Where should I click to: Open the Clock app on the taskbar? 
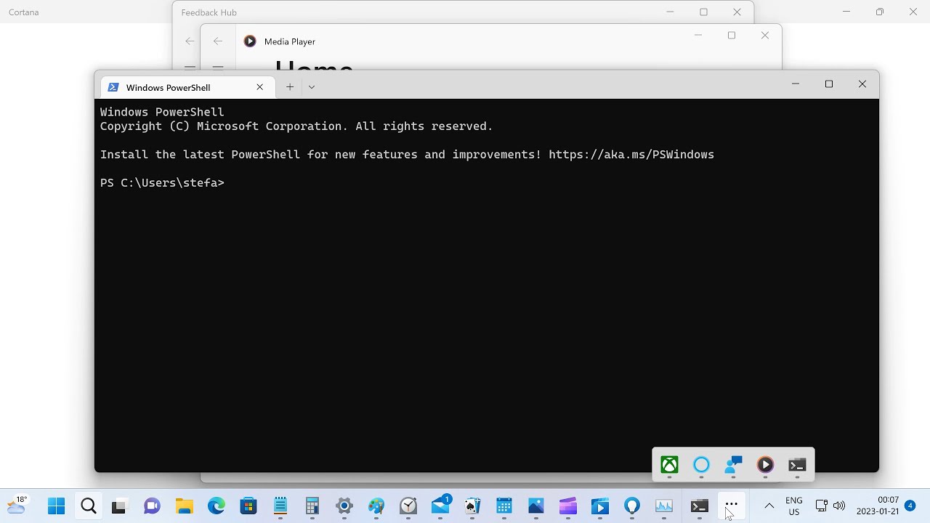coord(408,506)
